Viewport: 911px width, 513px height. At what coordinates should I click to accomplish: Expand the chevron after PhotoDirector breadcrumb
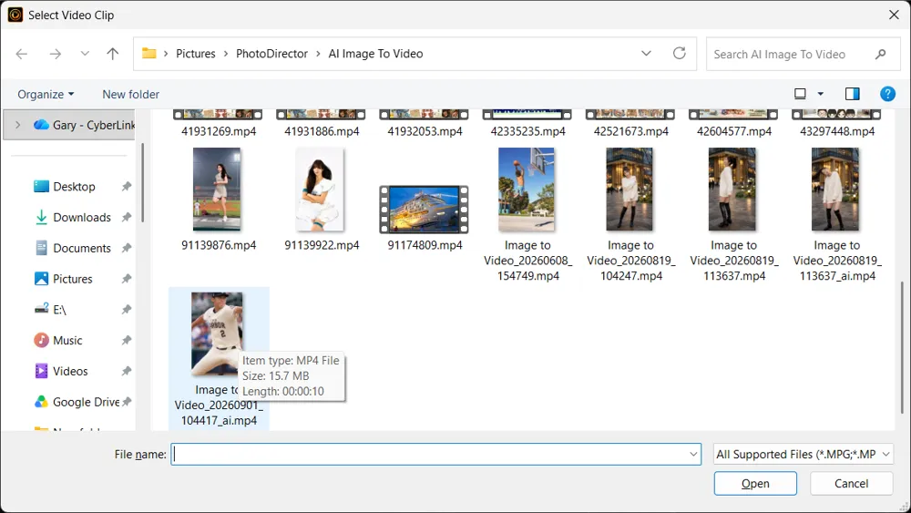pos(318,54)
